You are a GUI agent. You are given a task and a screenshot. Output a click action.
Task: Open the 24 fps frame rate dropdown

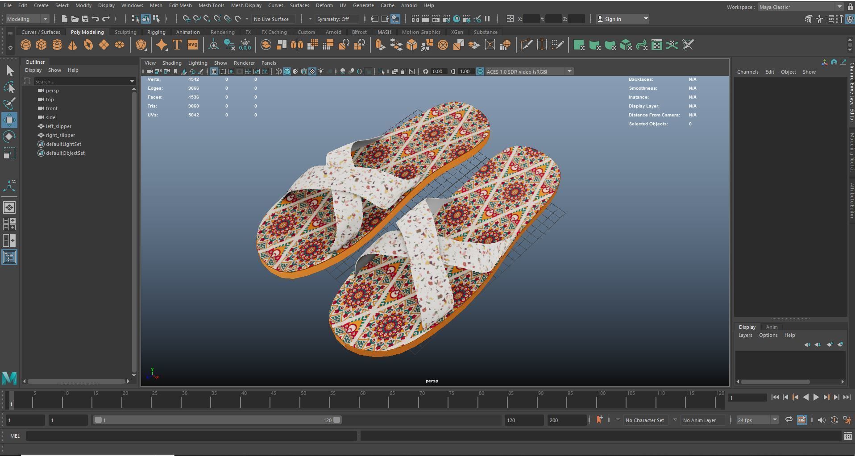[x=757, y=420]
